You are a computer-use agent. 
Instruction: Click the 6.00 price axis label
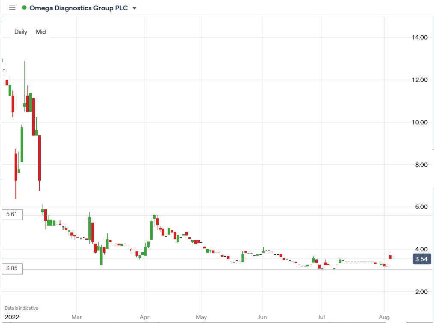click(421, 207)
